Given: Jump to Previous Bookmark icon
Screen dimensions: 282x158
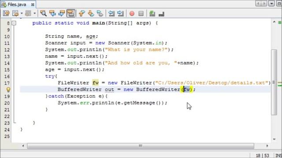Looking at the screenshot, I should tap(82, 14).
